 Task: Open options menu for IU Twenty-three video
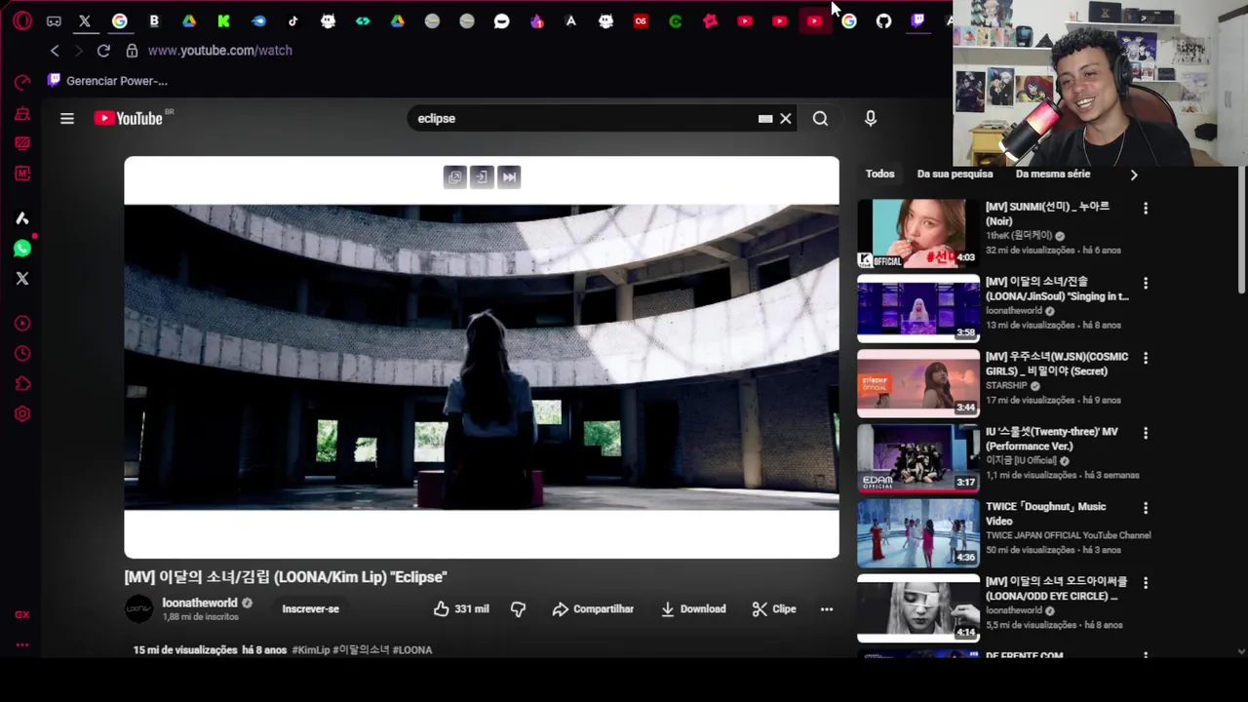[1146, 434]
